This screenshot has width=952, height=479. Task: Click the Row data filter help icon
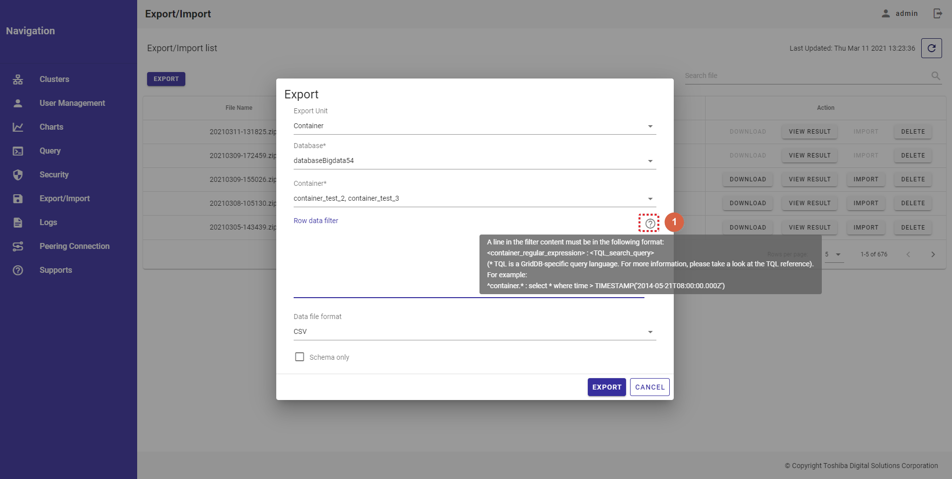[x=650, y=224]
